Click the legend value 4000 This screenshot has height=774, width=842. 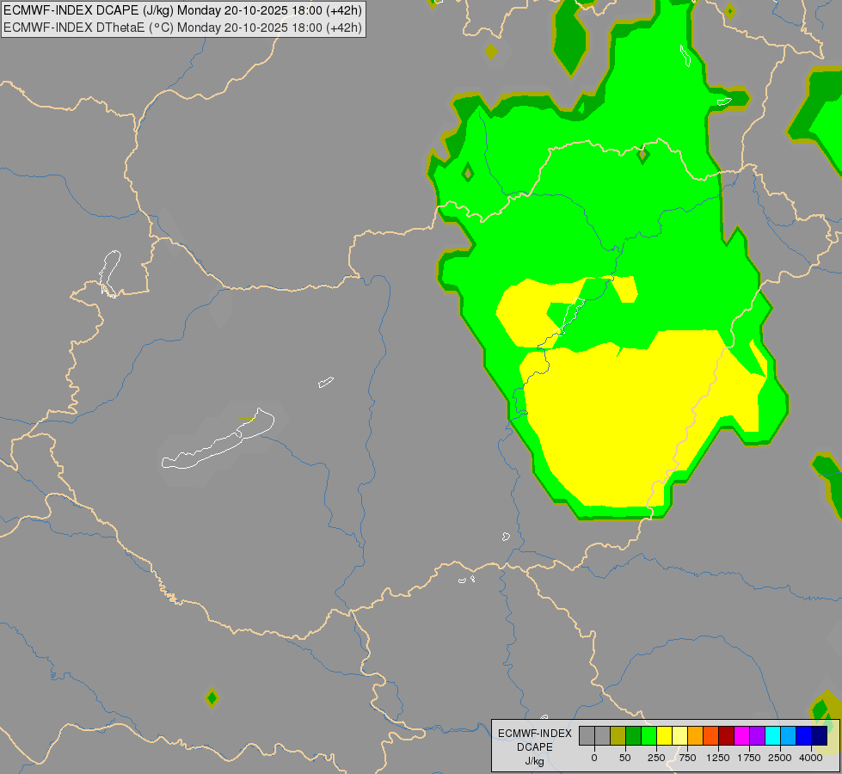811,758
